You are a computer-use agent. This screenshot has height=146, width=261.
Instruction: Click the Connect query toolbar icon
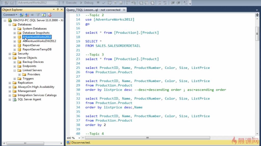[x=6, y=3]
